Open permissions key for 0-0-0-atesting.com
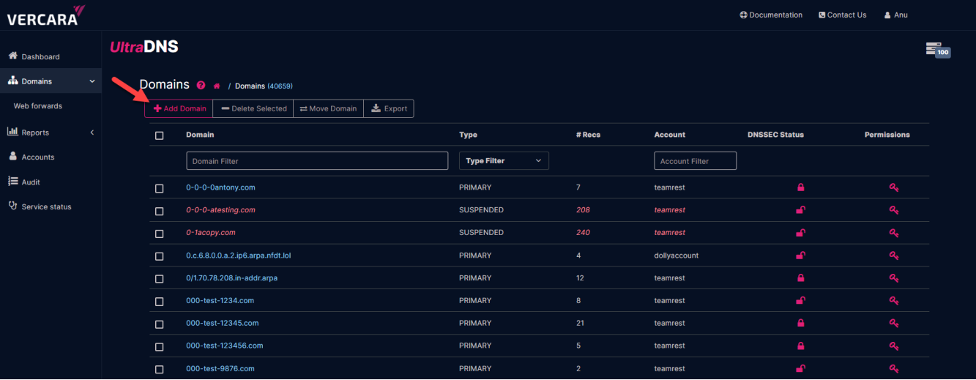The width and height of the screenshot is (976, 380). click(x=894, y=210)
